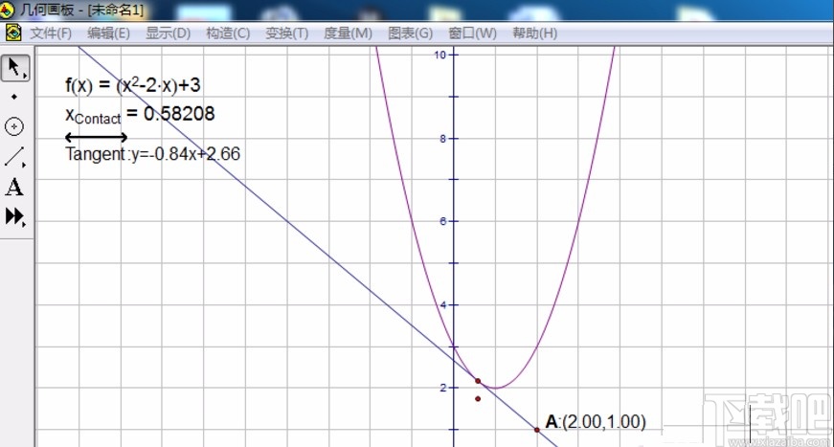
Task: Click the document icon beside 文件 menu
Action: (13, 33)
